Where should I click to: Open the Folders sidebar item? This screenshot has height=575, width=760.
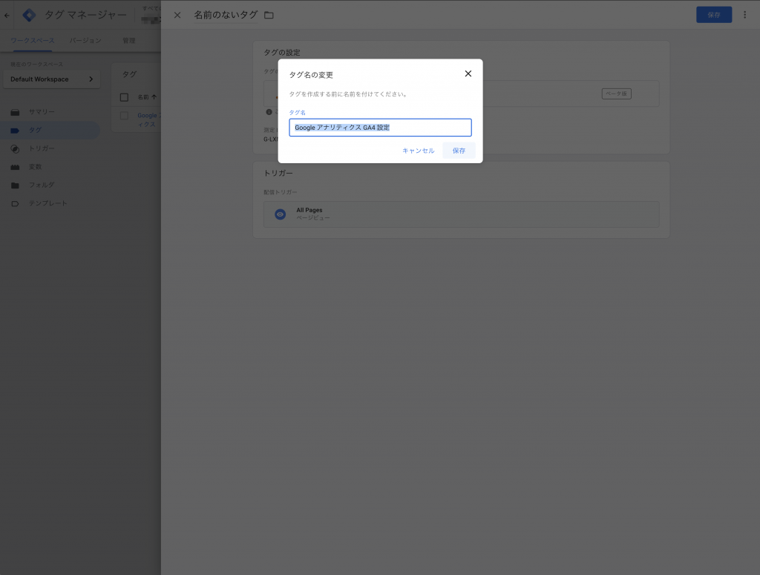tap(42, 185)
